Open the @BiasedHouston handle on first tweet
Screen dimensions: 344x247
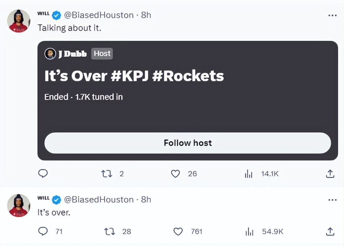click(99, 15)
